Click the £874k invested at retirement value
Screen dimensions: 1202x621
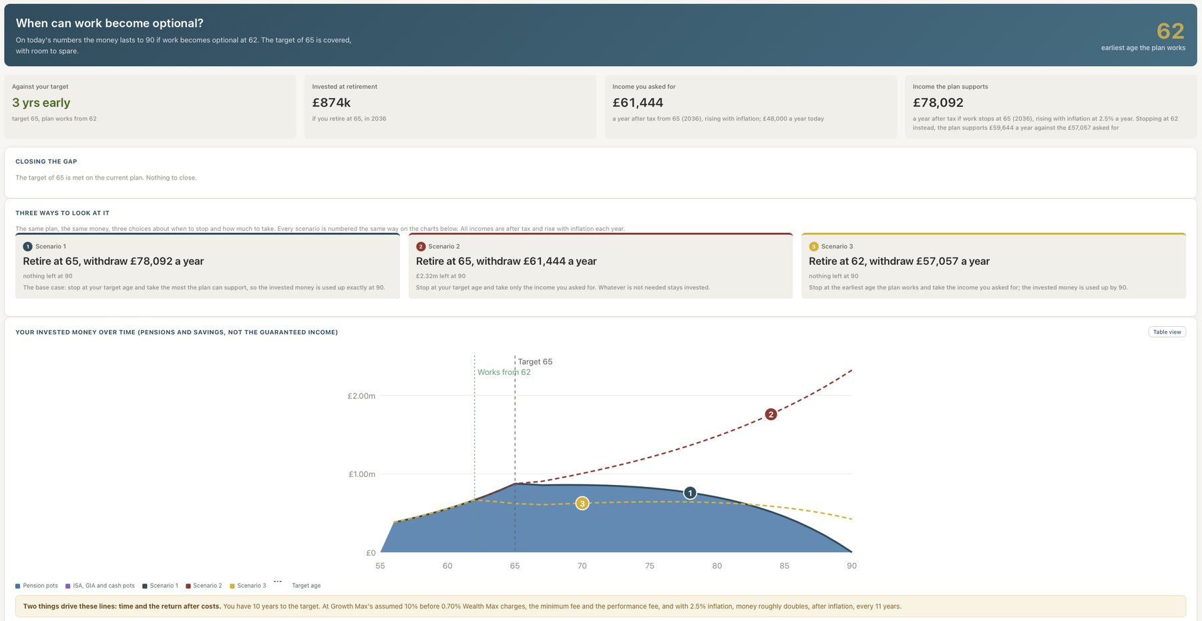pyautogui.click(x=331, y=103)
